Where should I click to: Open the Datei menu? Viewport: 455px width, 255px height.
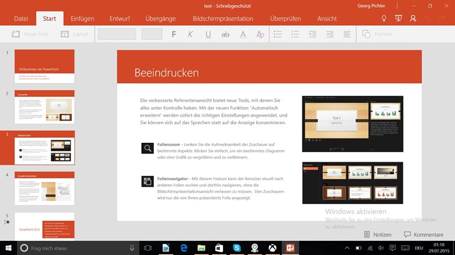(x=21, y=19)
